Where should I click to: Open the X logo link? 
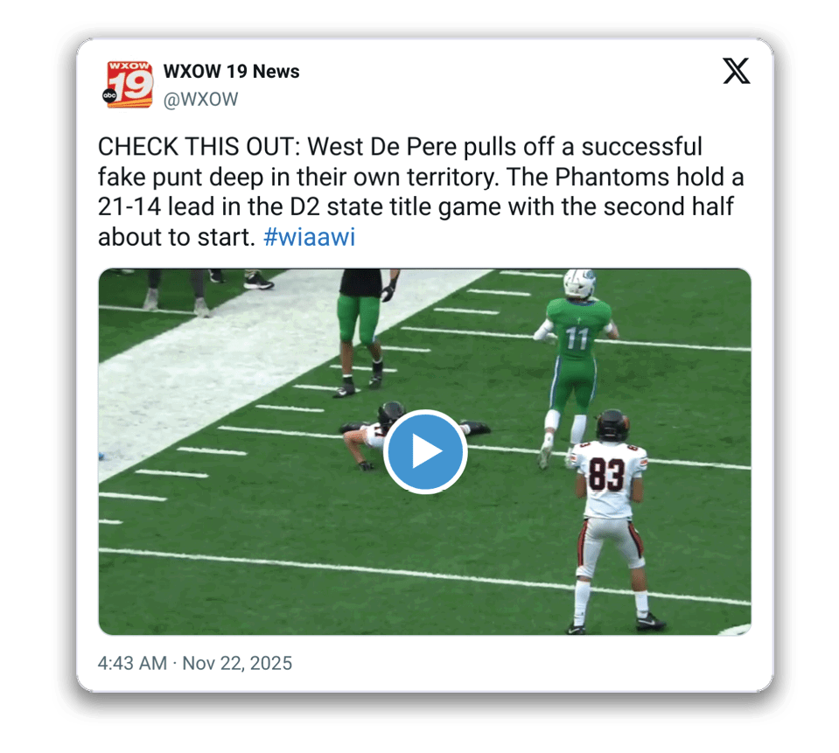tap(737, 71)
